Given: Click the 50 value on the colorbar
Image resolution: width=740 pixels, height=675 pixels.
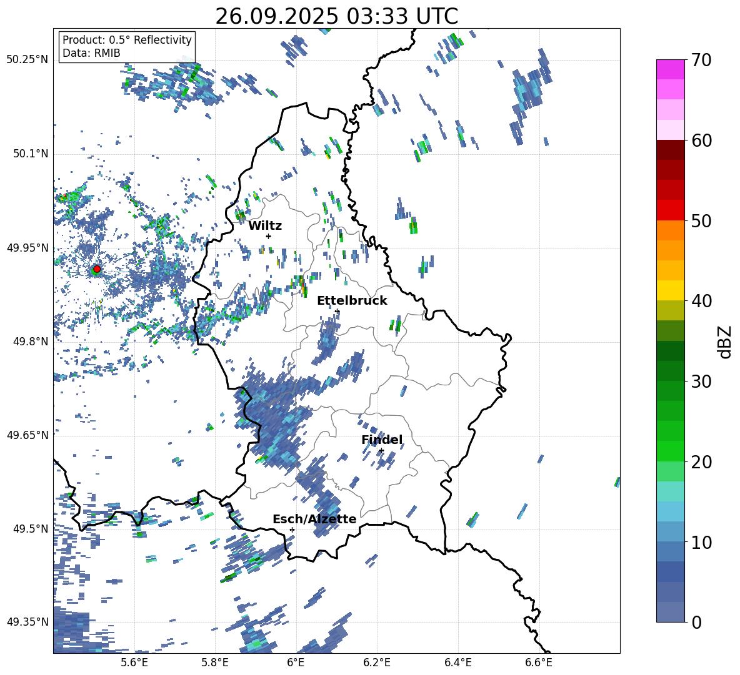Looking at the screenshot, I should pyautogui.click(x=701, y=221).
